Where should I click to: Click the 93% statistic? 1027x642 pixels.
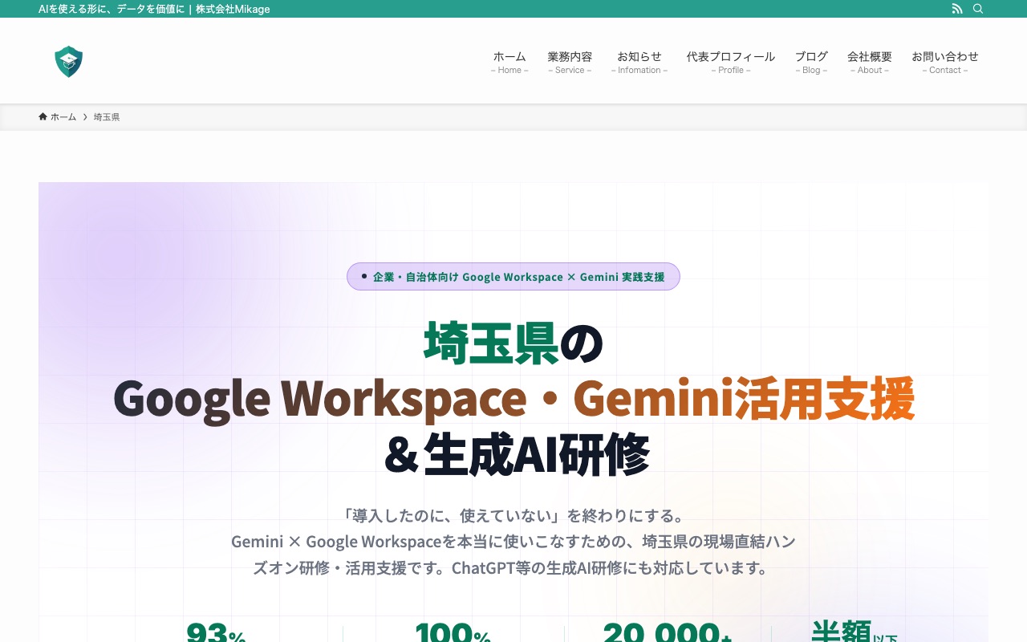tap(216, 632)
